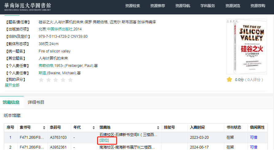Sort by 馆藏地 column sort arrows
Screen dimensions: 274x159
tap(158, 128)
